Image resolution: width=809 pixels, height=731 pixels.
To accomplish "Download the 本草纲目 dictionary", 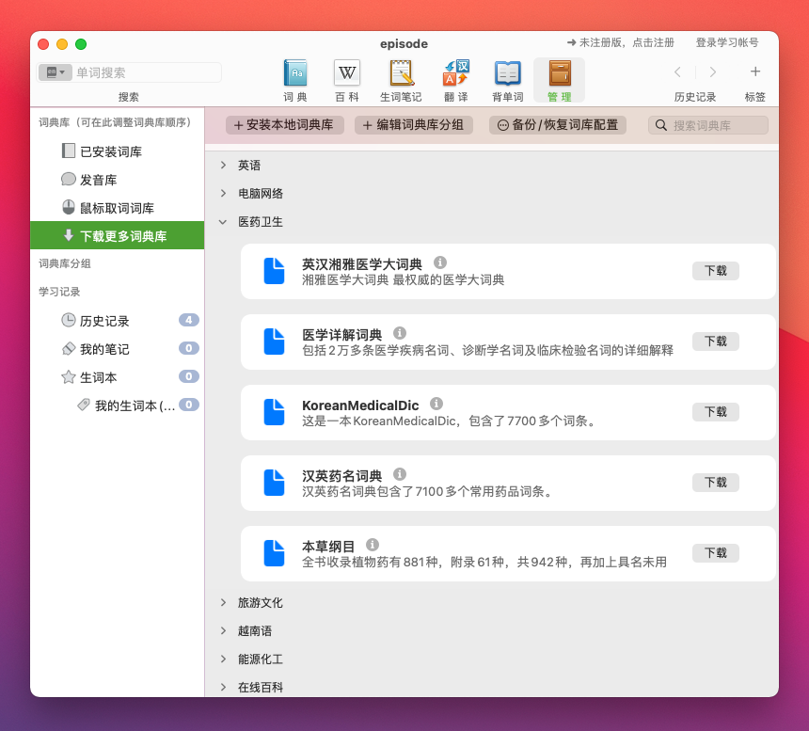I will point(715,553).
